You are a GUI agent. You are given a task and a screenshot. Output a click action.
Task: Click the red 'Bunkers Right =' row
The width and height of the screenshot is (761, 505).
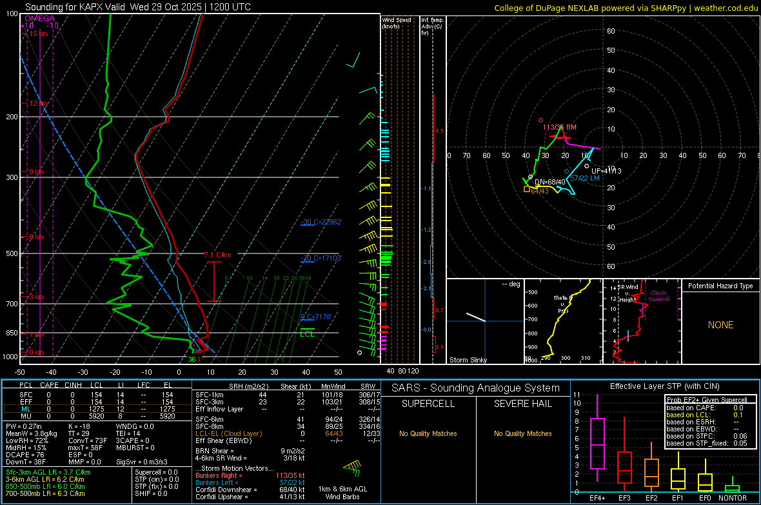(x=250, y=475)
